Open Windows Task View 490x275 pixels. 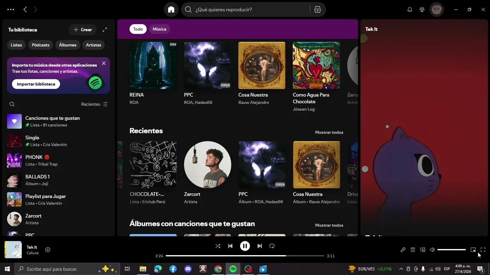tap(127, 269)
